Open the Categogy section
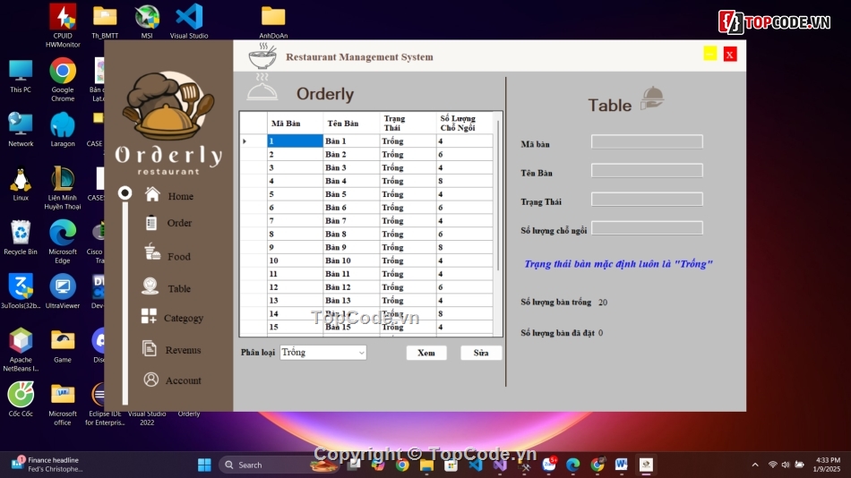851x478 pixels. [x=184, y=318]
